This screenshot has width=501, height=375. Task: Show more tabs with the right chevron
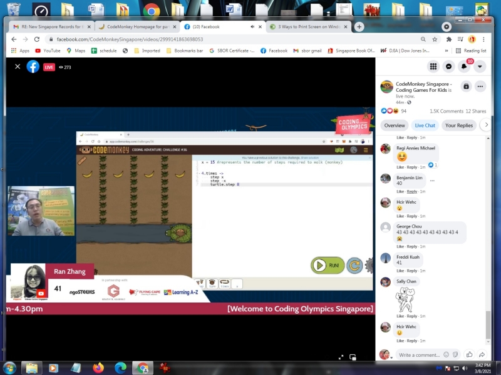tap(487, 125)
